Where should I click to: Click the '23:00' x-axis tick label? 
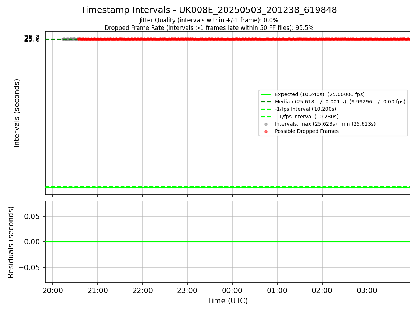pyautogui.click(x=187, y=291)
